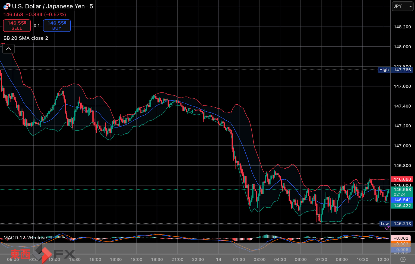
Task: Click the High 147.766 price label
Action: [x=395, y=70]
